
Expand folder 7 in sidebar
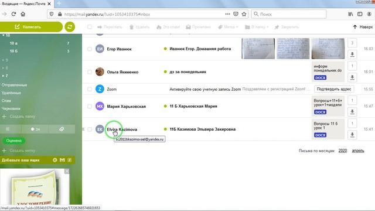(x=4, y=76)
